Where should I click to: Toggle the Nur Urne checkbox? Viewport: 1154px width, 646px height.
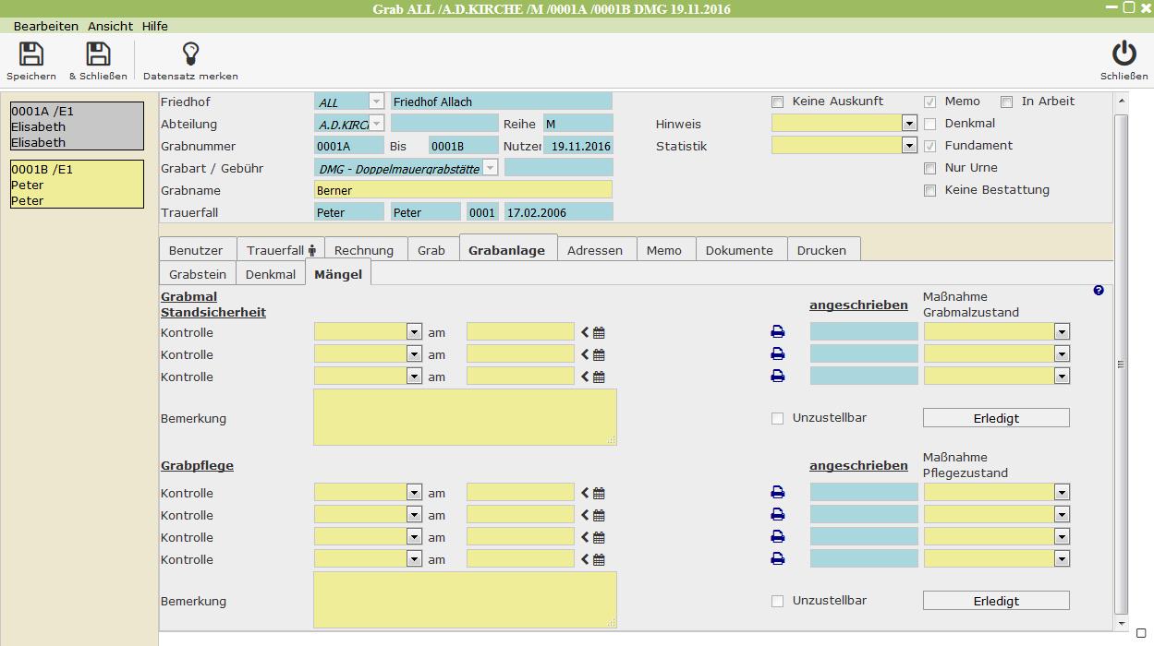click(930, 168)
